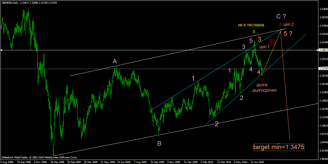Click the 2.10615 price axis value
Viewport: 328px width, 164px height.
point(323,126)
